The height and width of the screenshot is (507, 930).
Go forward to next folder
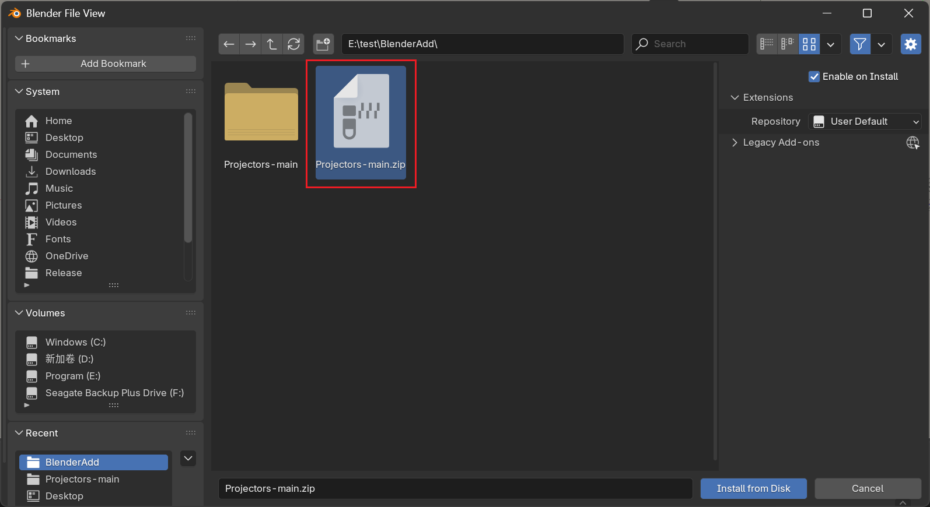pyautogui.click(x=250, y=44)
